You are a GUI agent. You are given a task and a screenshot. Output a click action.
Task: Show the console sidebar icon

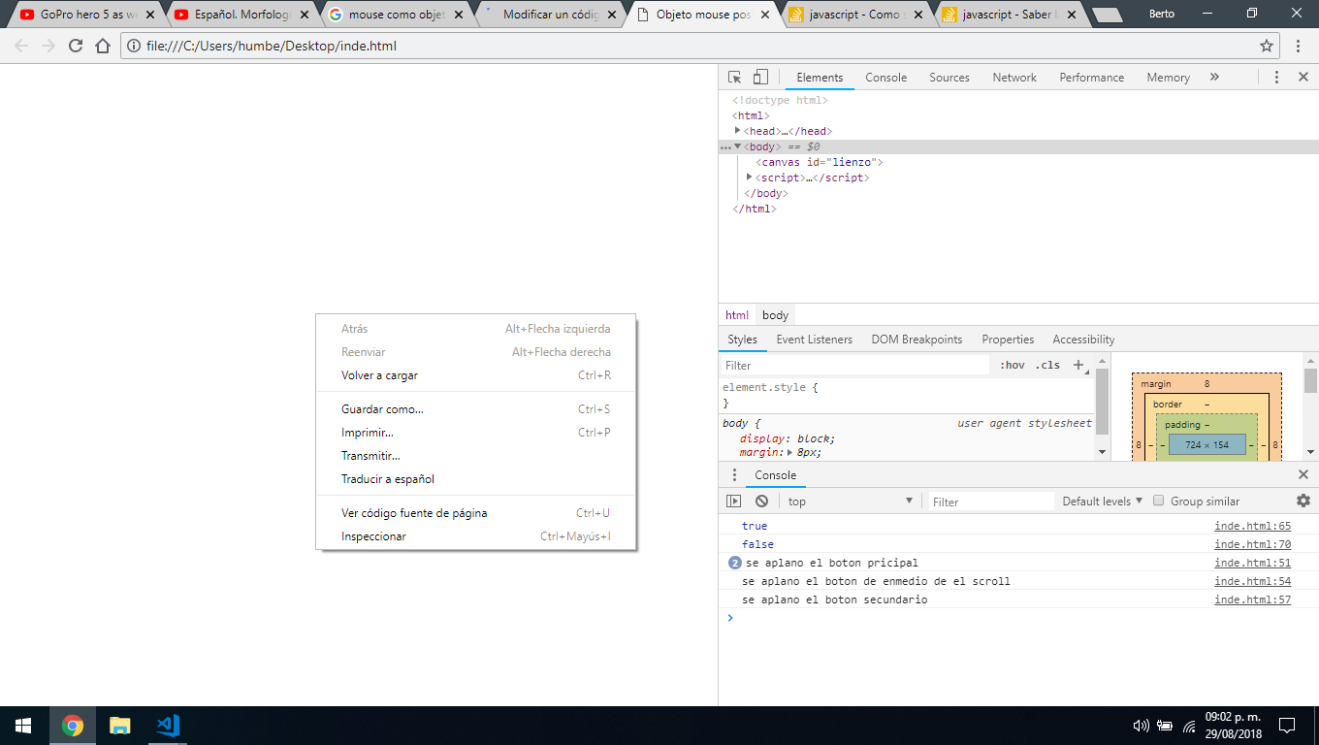(x=734, y=502)
